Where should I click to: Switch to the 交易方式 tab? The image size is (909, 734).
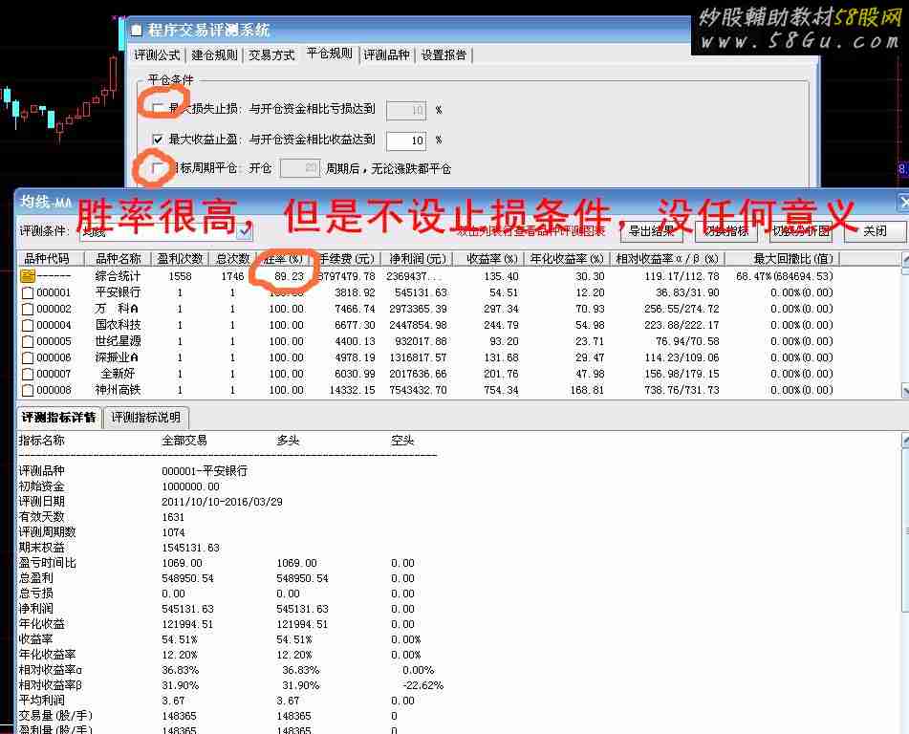[x=271, y=55]
